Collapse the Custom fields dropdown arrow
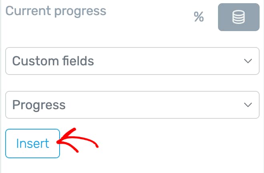Screen dimensions: 264x173 248,61
